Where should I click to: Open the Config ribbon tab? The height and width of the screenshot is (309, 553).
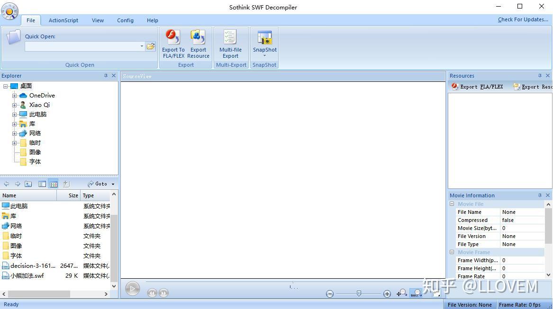point(125,20)
